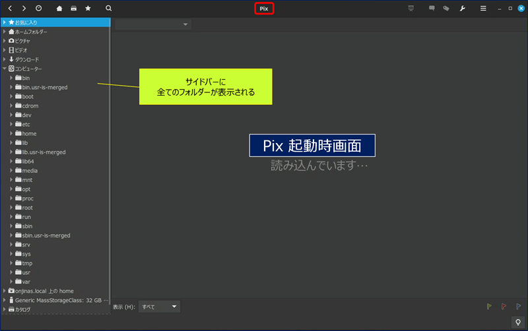Go back to previous location
This screenshot has height=331, width=528.
click(10, 9)
